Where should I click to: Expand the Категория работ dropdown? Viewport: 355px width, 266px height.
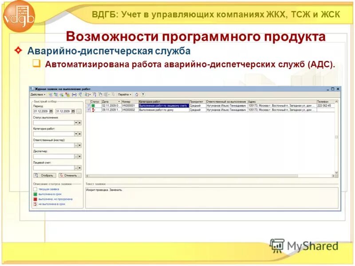76,133
